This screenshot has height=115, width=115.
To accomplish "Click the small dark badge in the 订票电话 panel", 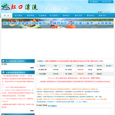I will pyautogui.click(x=32, y=68).
